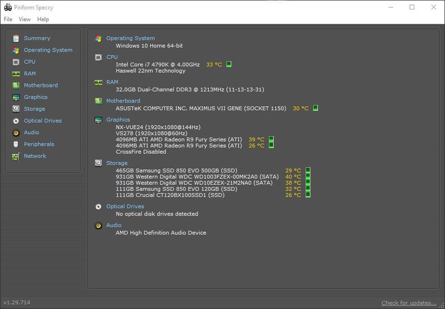Click the Audio speaker icon in sidebar
445x309 pixels.
16,133
